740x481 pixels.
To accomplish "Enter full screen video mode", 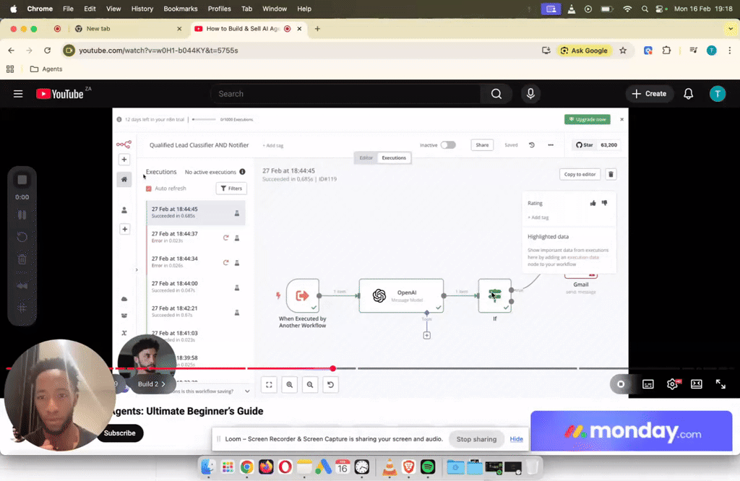I will (x=720, y=384).
